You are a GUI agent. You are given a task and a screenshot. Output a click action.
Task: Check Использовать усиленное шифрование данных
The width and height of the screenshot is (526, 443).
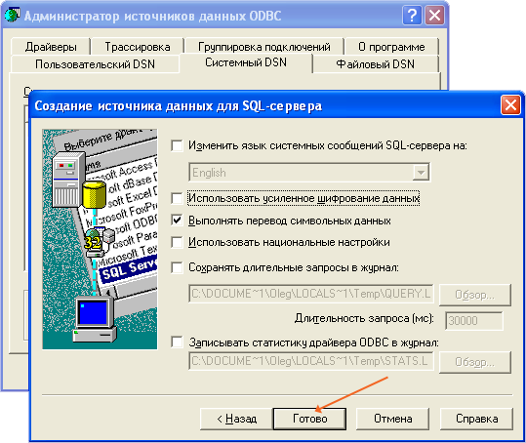coord(177,198)
